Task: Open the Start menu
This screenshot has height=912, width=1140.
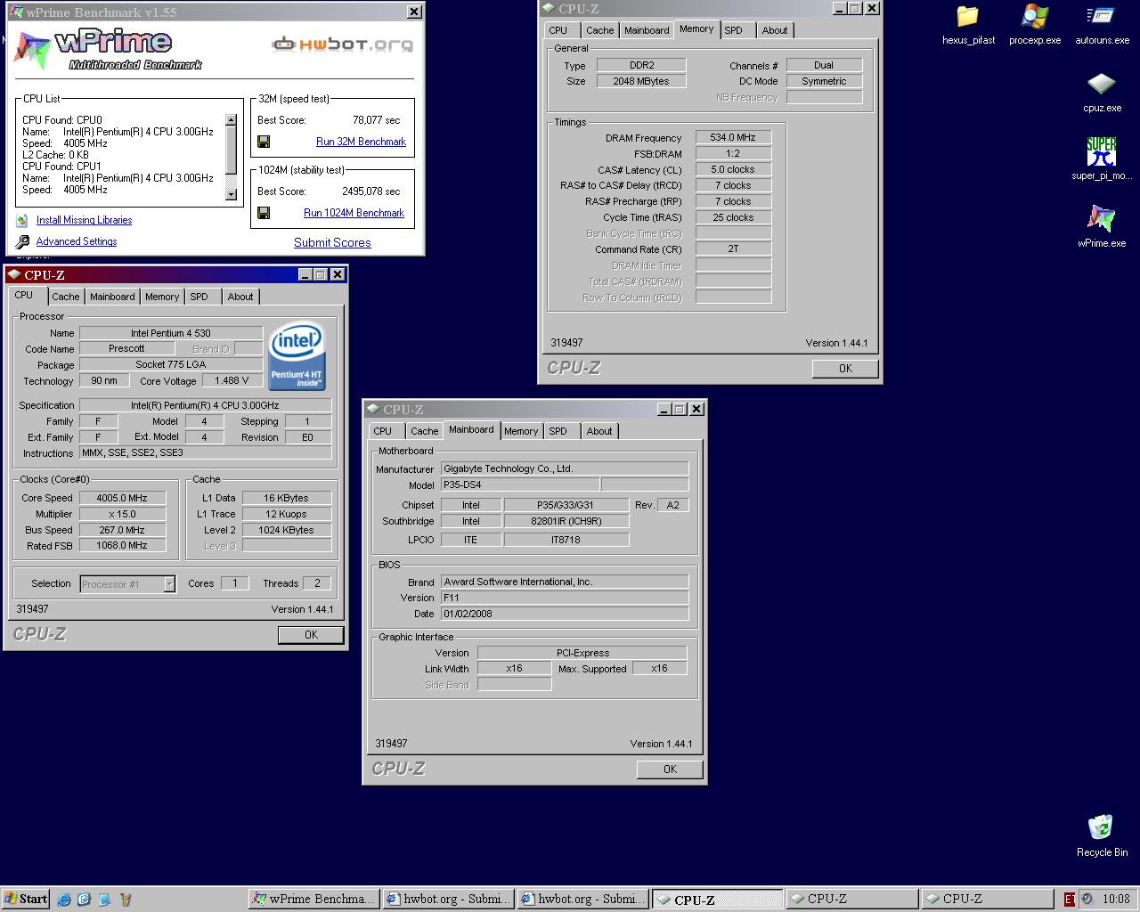Action: click(26, 899)
